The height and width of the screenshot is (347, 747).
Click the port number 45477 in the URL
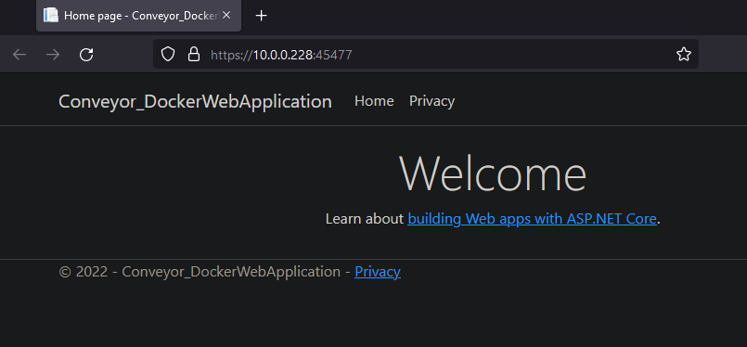[334, 55]
